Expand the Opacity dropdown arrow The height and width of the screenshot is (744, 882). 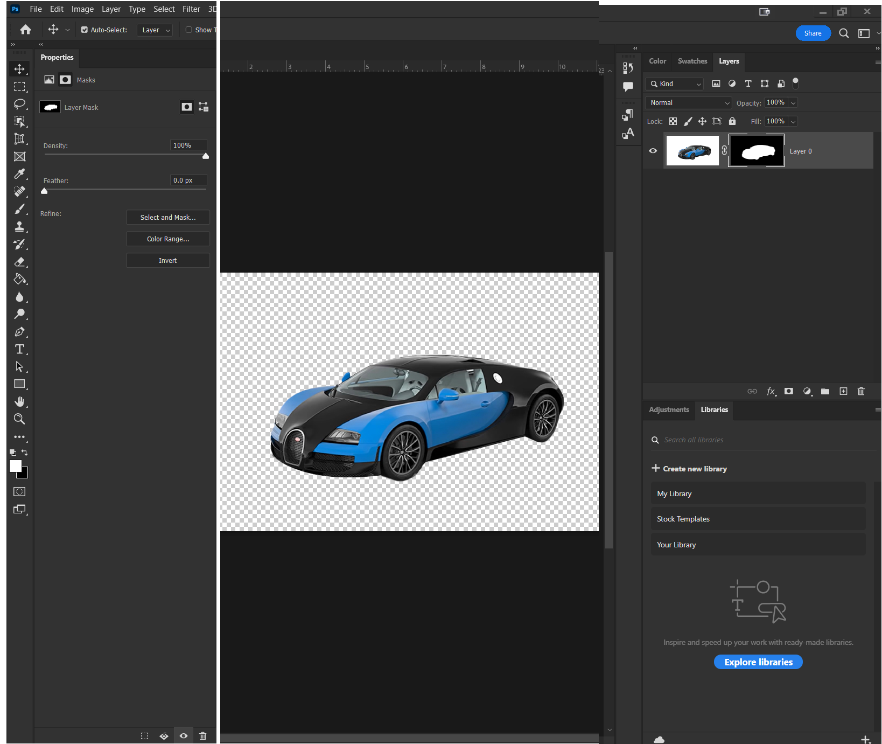793,102
